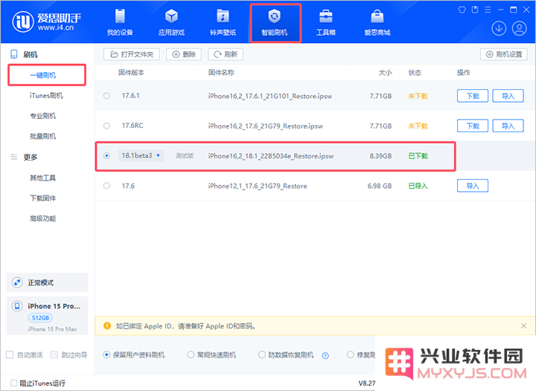Click the 512GB storage badge
The height and width of the screenshot is (391, 536).
click(40, 317)
